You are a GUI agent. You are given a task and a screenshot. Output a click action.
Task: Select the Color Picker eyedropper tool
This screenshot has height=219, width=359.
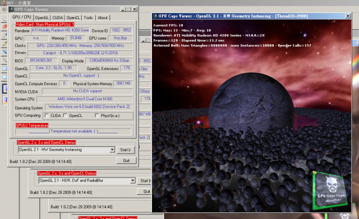pos(4,35)
